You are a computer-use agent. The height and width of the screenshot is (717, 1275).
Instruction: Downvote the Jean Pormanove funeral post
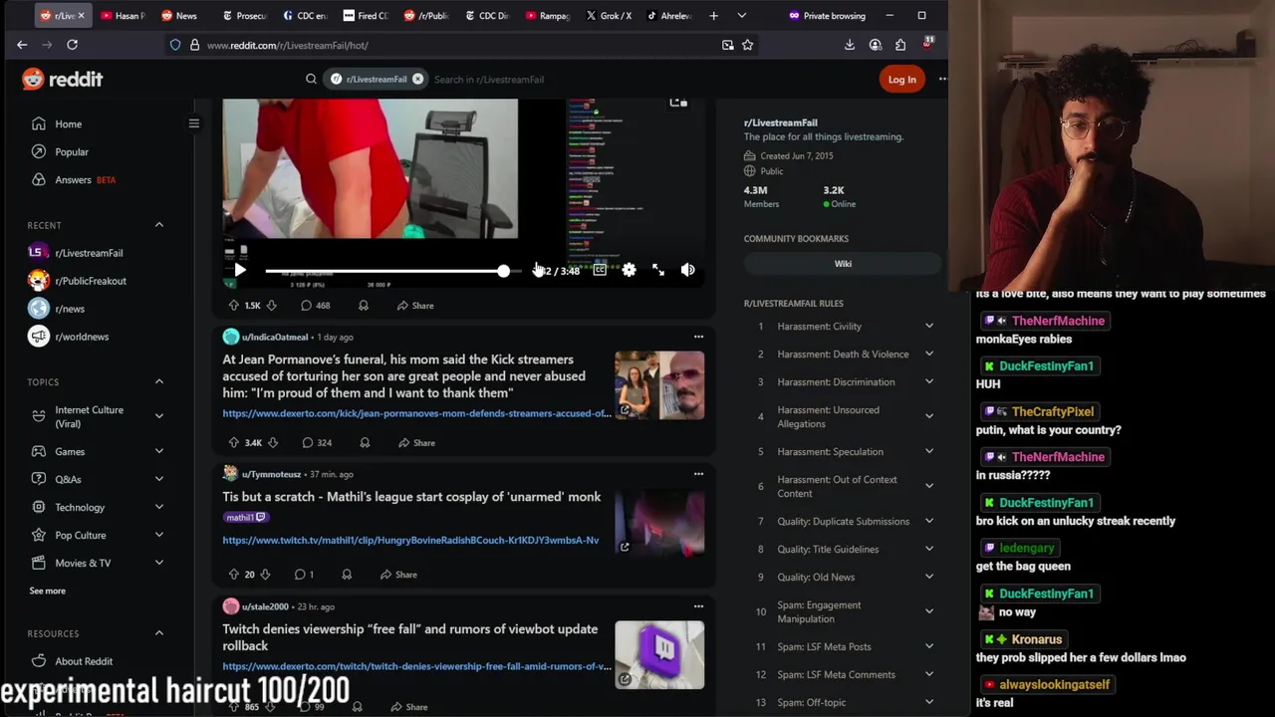pyautogui.click(x=273, y=442)
